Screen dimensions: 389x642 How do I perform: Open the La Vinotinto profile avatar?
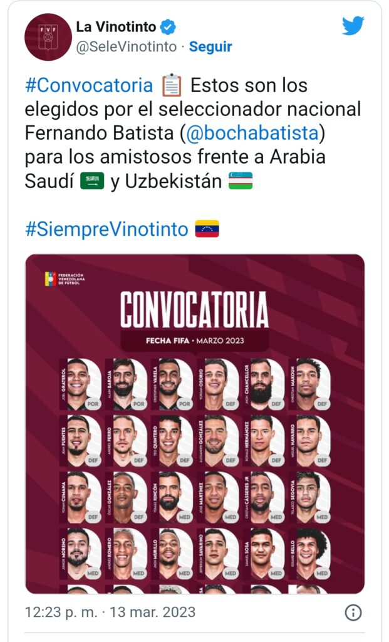click(48, 37)
